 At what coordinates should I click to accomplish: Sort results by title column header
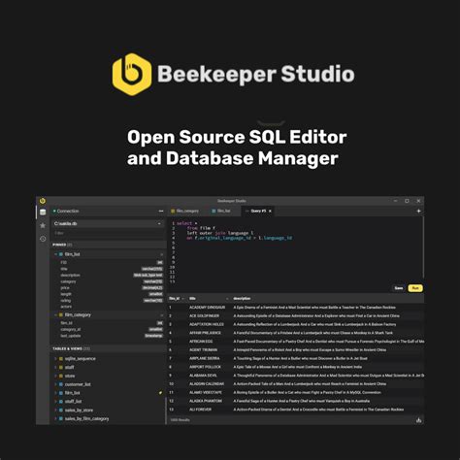(209, 298)
